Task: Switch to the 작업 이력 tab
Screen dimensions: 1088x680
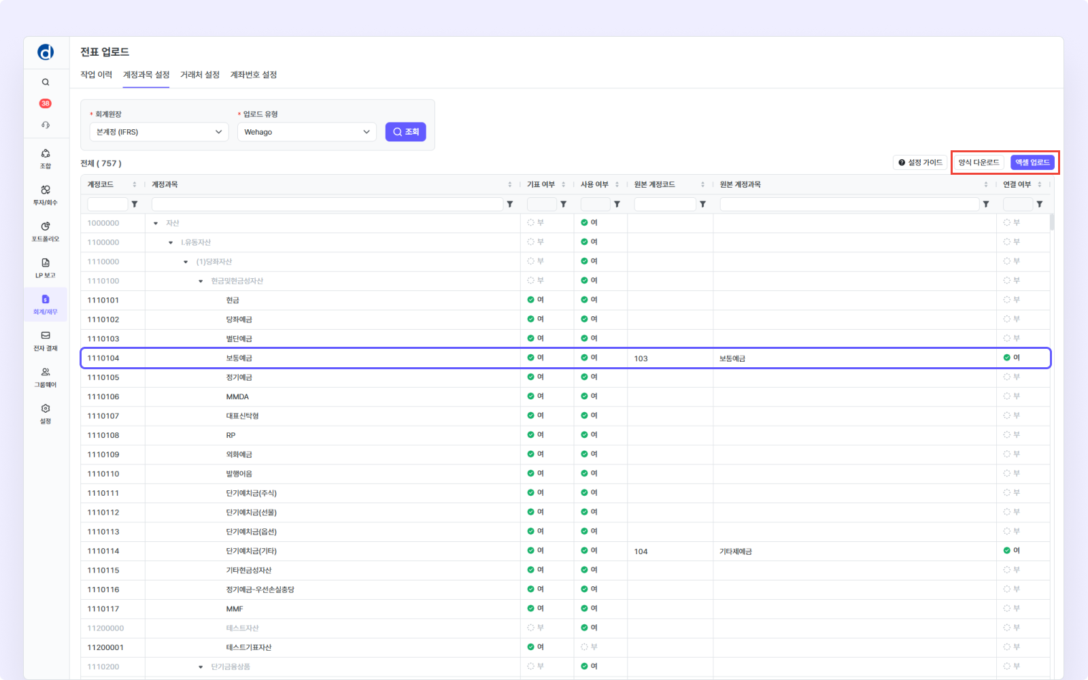Action: [x=97, y=75]
